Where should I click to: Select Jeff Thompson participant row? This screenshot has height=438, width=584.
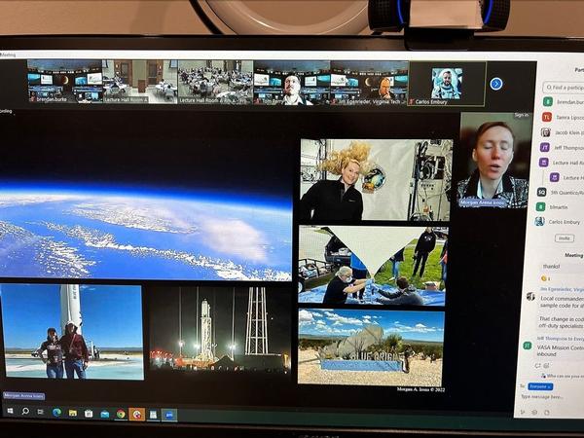click(564, 148)
